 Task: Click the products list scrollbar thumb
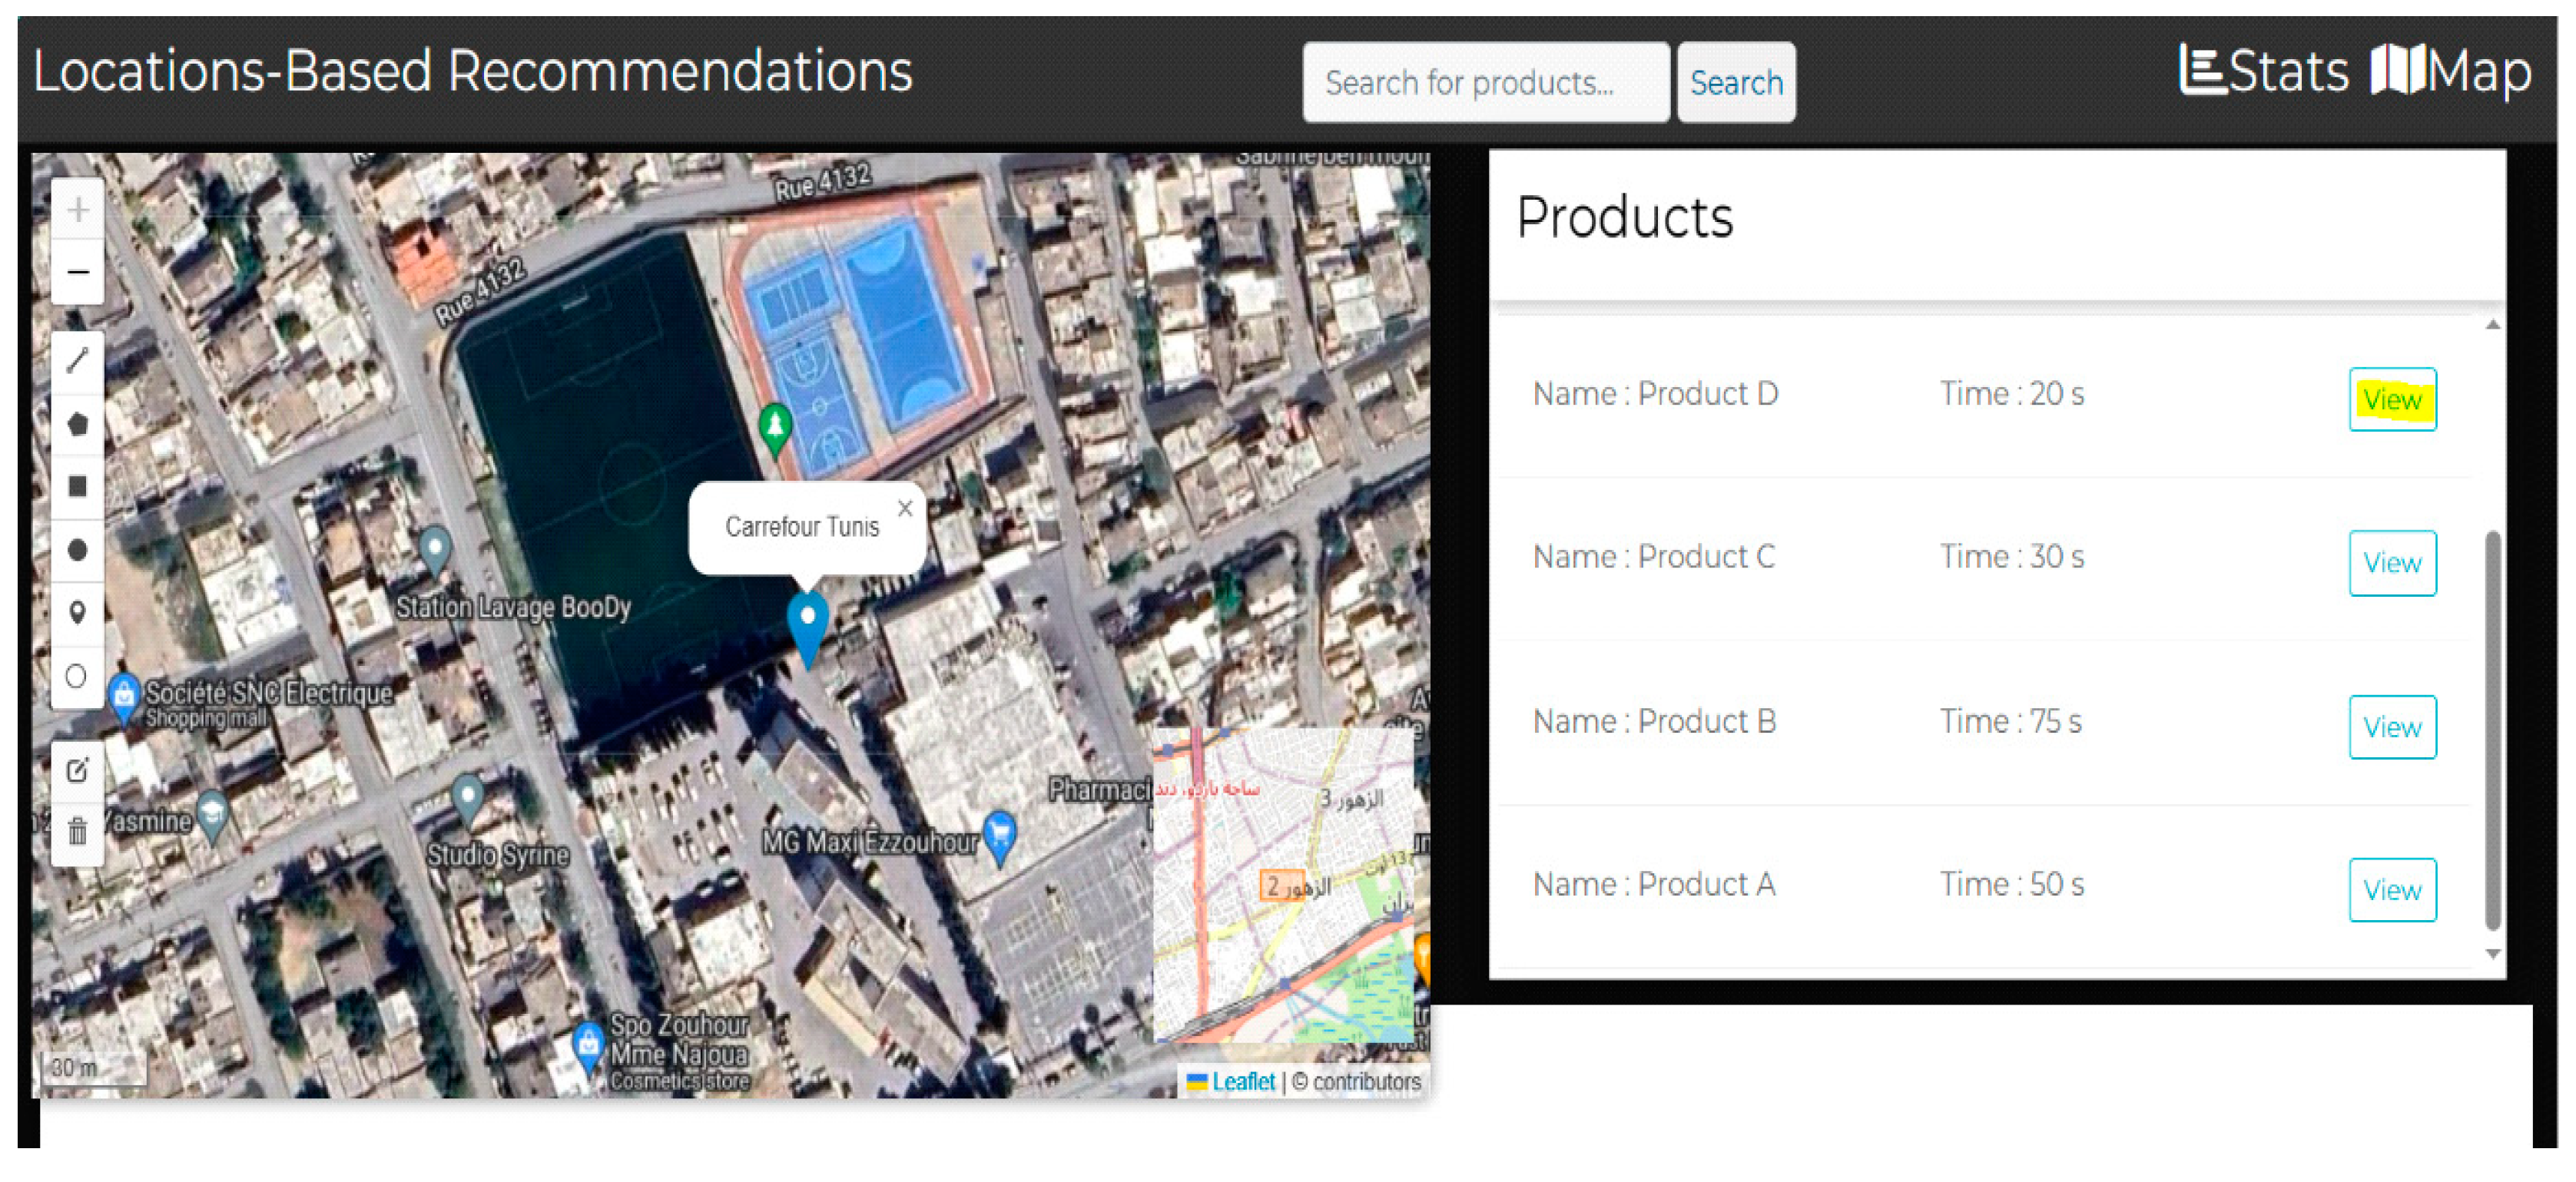[2492, 730]
